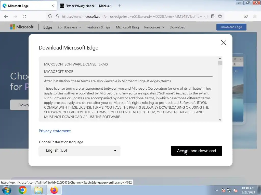Click the MICROSOFT SOFTWARE LICENSE TERMS heading
Image resolution: width=261 pixels, height=195 pixels.
coord(76,64)
